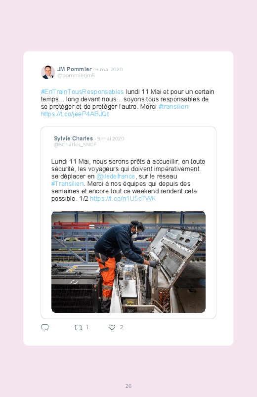Screen dimensions: 257x397
Task: Click the Sylvie Charles display name
Action: 74,138
